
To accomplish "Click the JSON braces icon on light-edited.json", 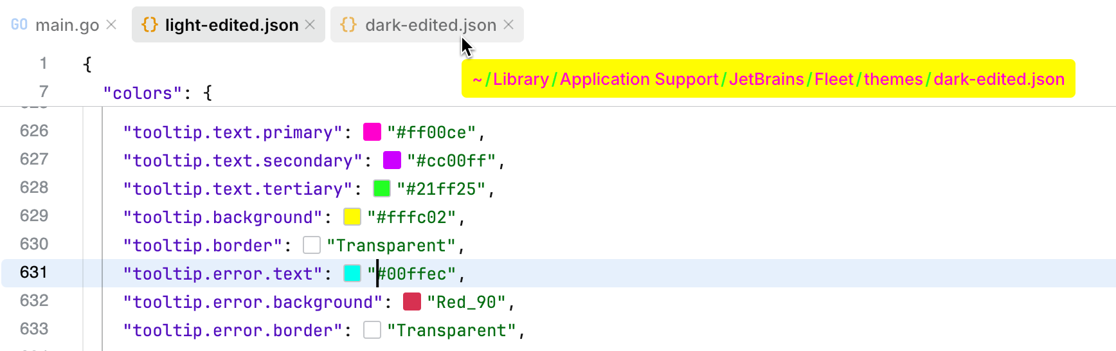I will tap(150, 24).
